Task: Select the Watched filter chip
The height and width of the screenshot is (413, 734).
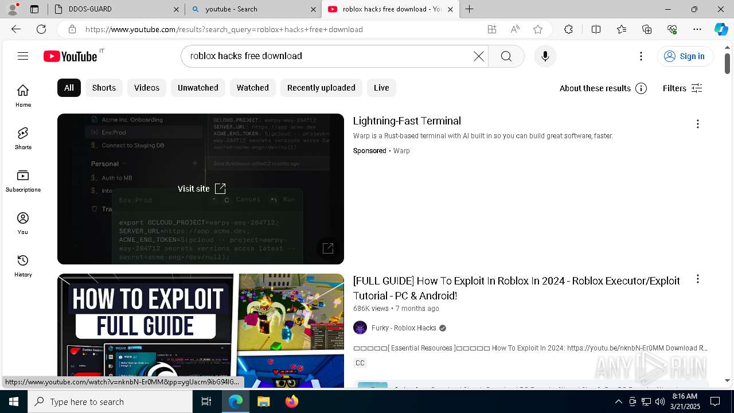Action: tap(253, 88)
